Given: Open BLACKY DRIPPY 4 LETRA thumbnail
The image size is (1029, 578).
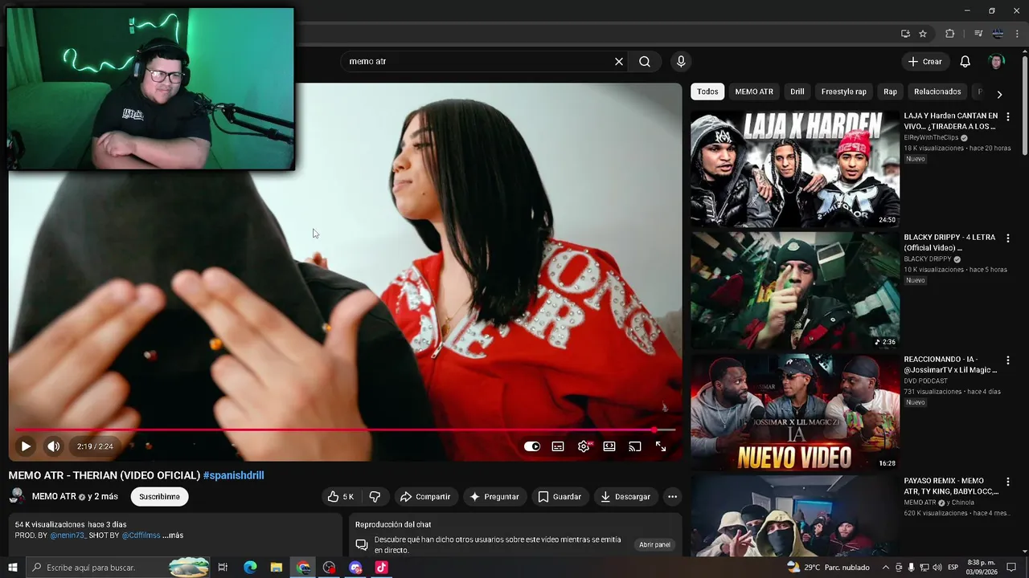Looking at the screenshot, I should 795,291.
